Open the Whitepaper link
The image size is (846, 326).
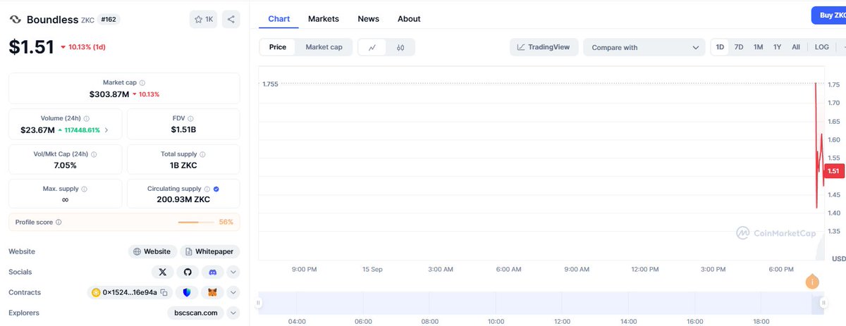tap(210, 251)
